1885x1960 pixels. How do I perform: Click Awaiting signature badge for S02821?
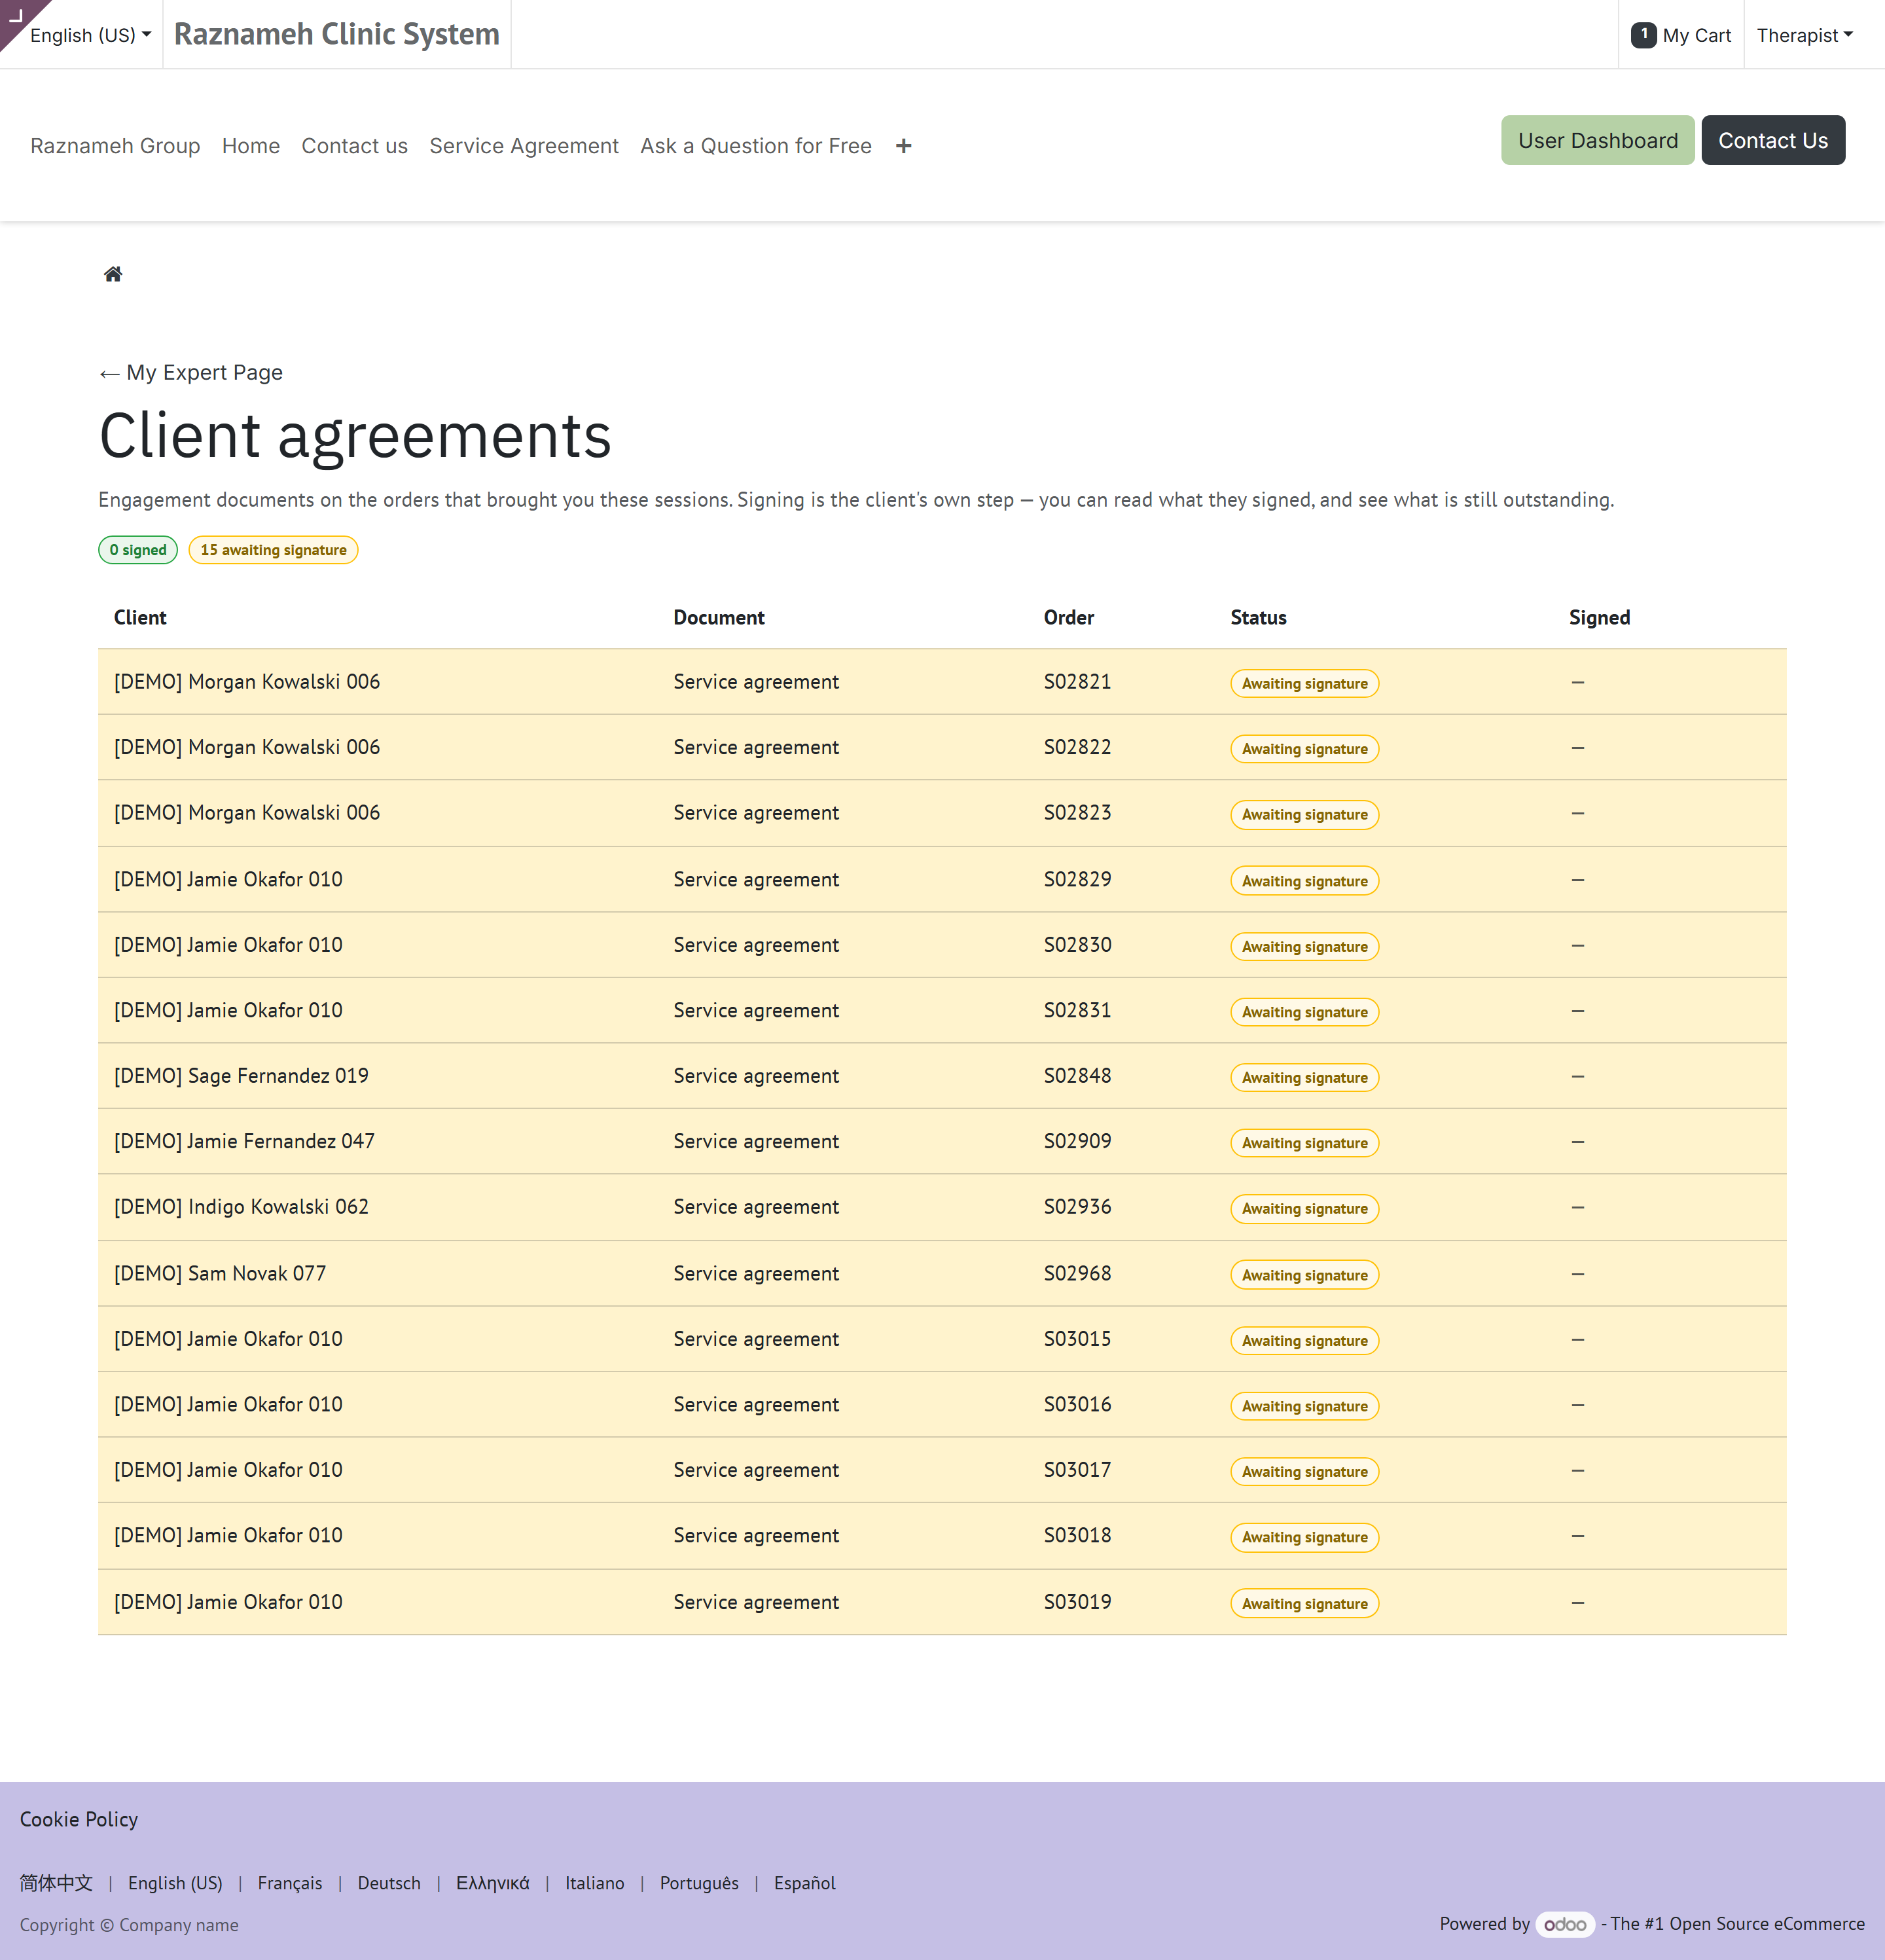click(1304, 684)
